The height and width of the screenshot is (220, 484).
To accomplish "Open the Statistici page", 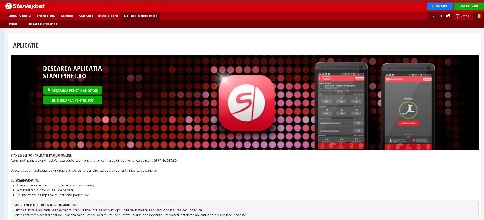I will [x=86, y=16].
